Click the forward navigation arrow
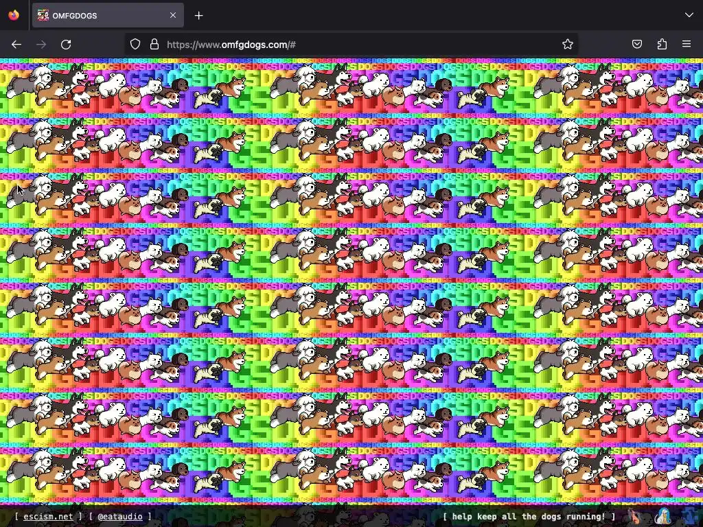 point(41,45)
